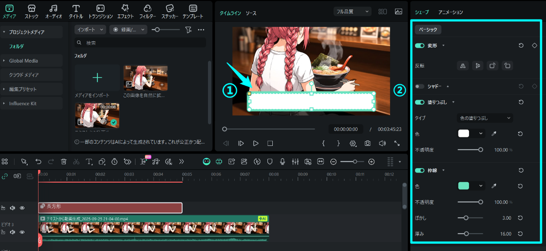This screenshot has height=251, width=546.
Task: Start voiceover recording with microphone icon
Action: pos(282,162)
